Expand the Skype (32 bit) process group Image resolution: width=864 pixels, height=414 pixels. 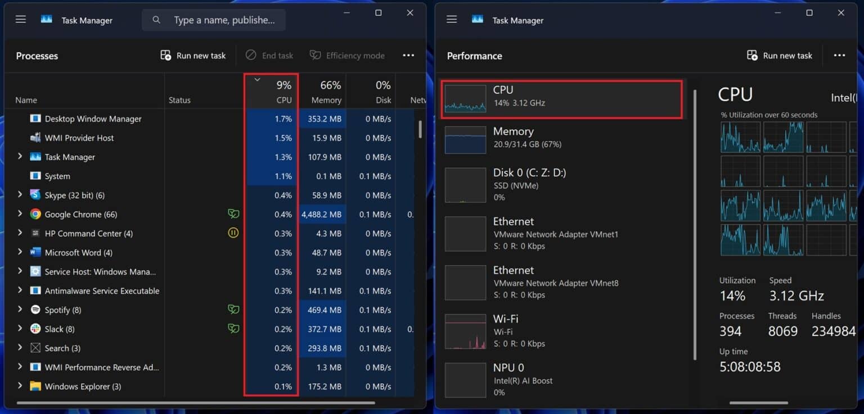pyautogui.click(x=20, y=194)
